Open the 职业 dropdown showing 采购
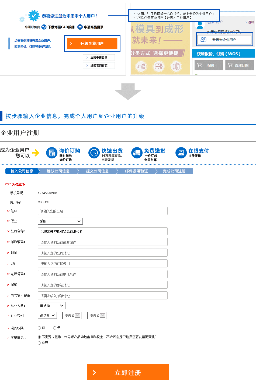The height and width of the screenshot is (382, 256). click(x=60, y=221)
